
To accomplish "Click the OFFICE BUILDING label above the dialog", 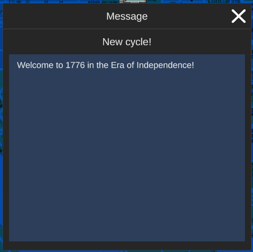I will click(x=103, y=2).
